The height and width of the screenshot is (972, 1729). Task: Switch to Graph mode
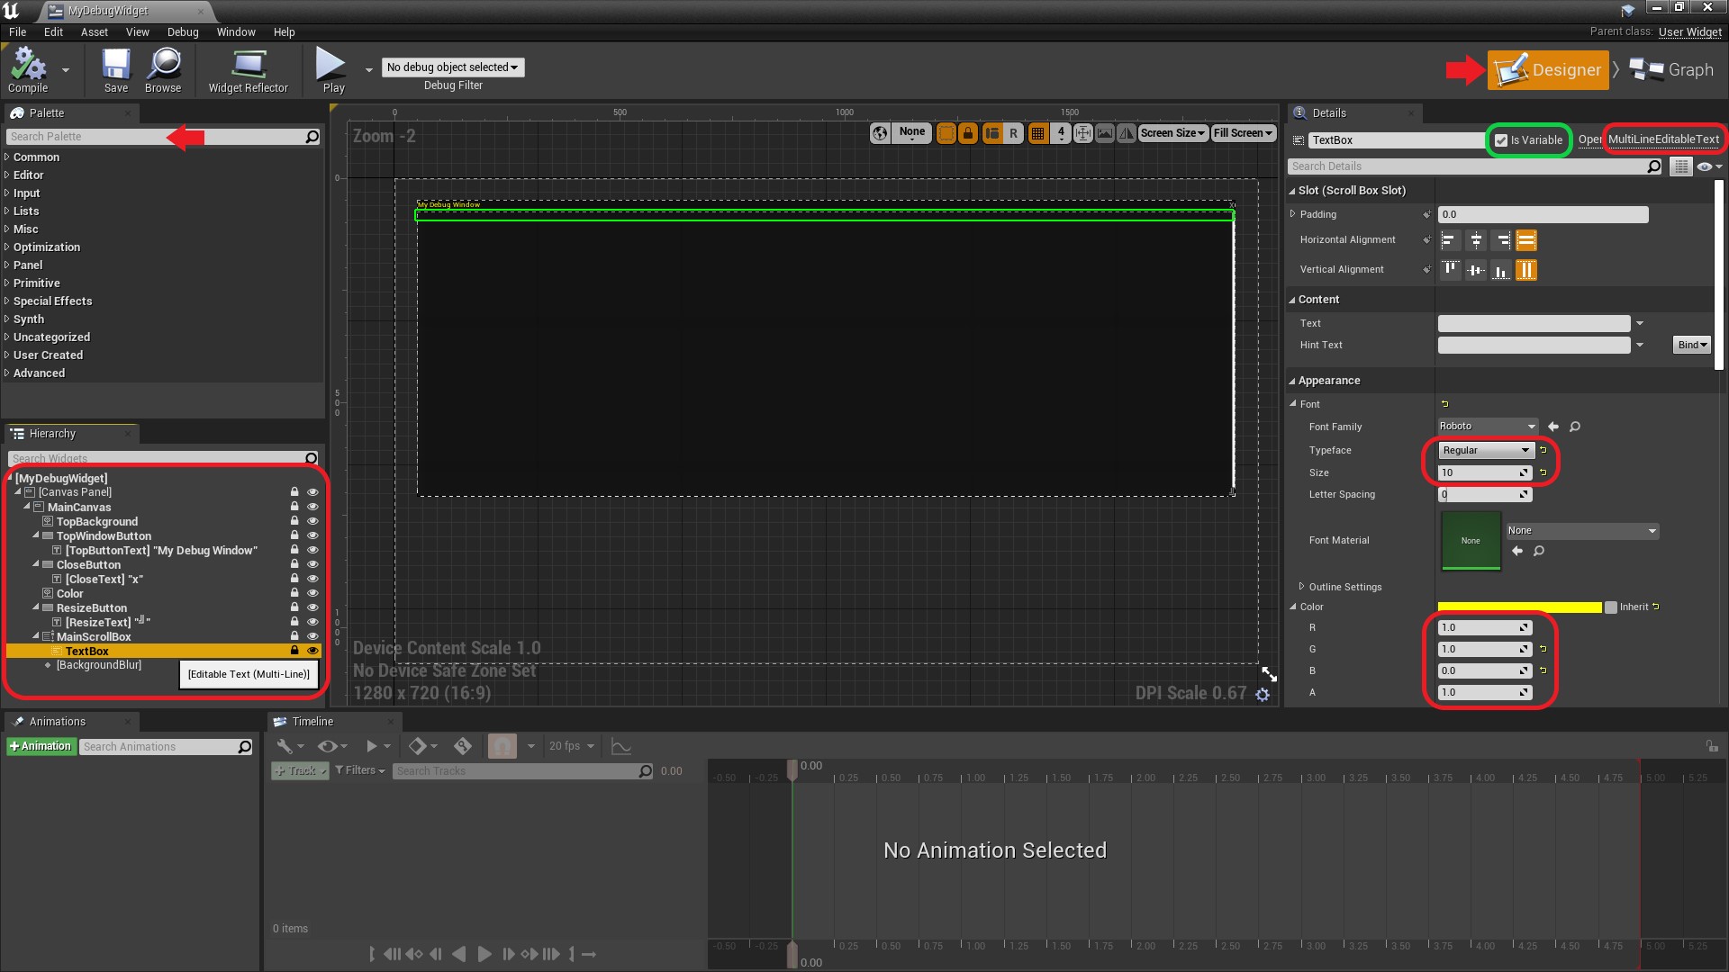point(1672,70)
